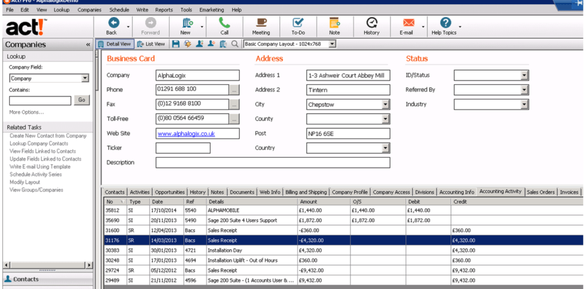
Task: Open the Contacts navigation bar item
Action: coord(46,279)
